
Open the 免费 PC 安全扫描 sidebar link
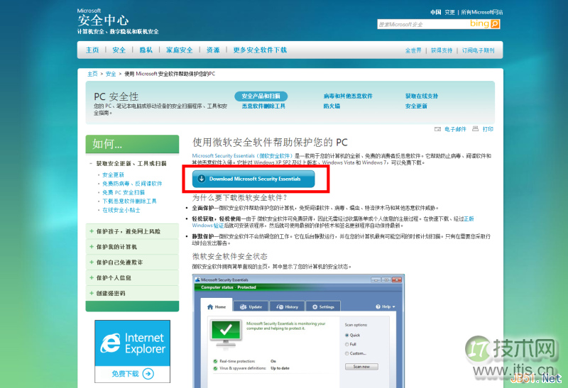click(x=124, y=192)
